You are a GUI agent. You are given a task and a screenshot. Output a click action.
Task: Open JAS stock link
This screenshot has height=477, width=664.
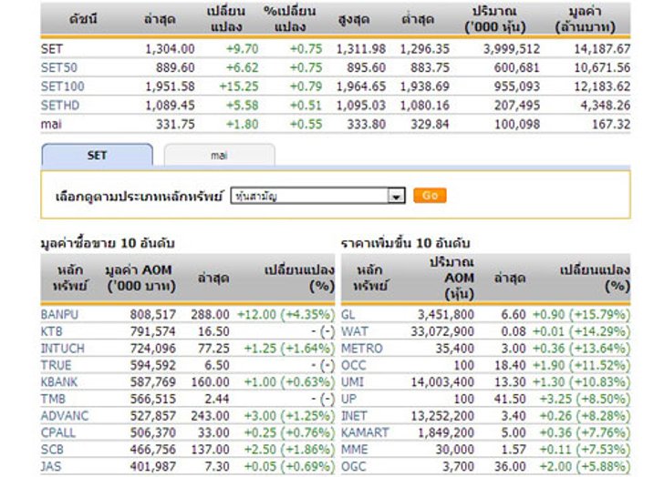[x=51, y=467]
